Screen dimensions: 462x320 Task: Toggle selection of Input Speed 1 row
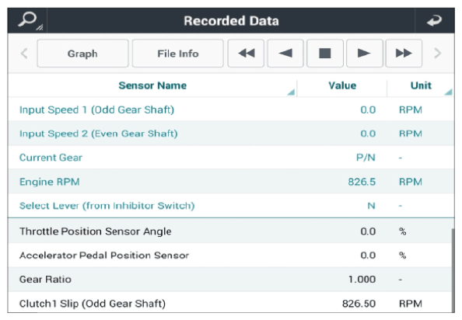(231, 110)
